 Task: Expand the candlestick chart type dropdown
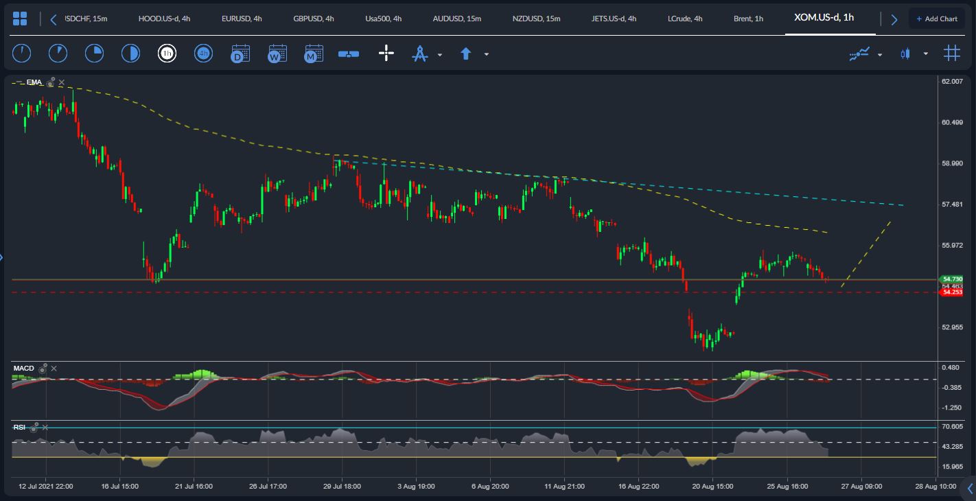coord(926,54)
